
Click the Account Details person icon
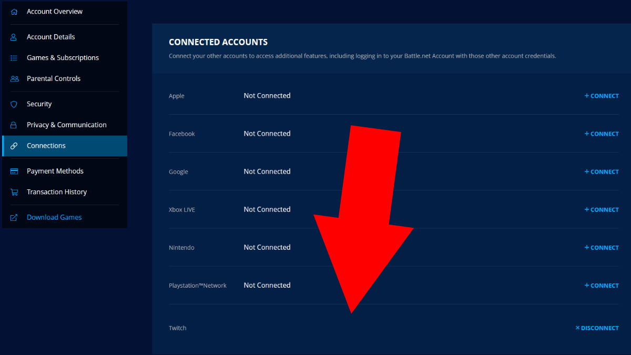click(x=14, y=37)
